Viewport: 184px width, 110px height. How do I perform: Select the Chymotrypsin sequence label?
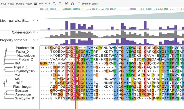[26, 71]
